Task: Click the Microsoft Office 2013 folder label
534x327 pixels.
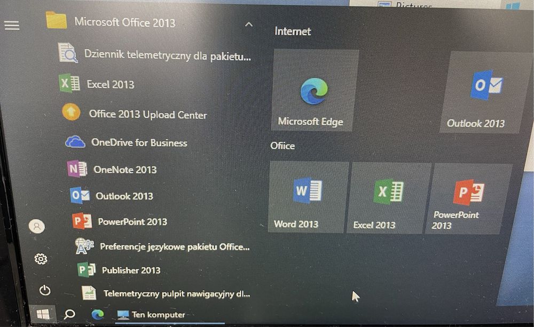Action: pyautogui.click(x=124, y=22)
